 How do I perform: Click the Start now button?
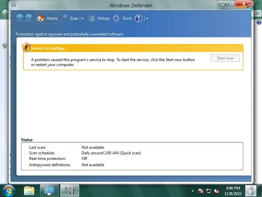coord(225,58)
